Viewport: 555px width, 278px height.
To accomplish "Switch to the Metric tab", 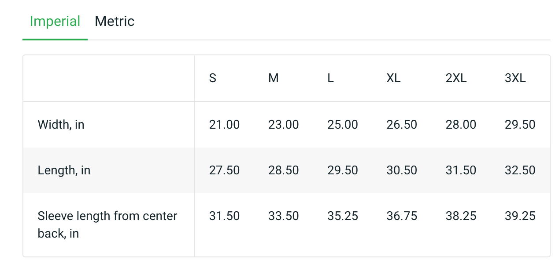I will (x=115, y=22).
